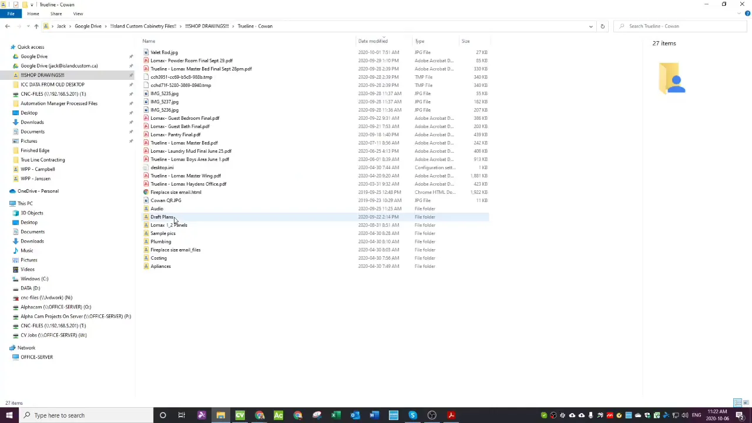This screenshot has width=752, height=423.
Task: Select True Line Contracting in sidebar
Action: pos(43,160)
